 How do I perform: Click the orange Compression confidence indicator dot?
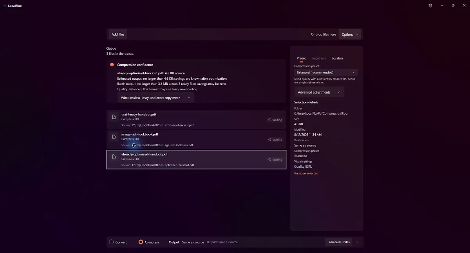tap(112, 65)
